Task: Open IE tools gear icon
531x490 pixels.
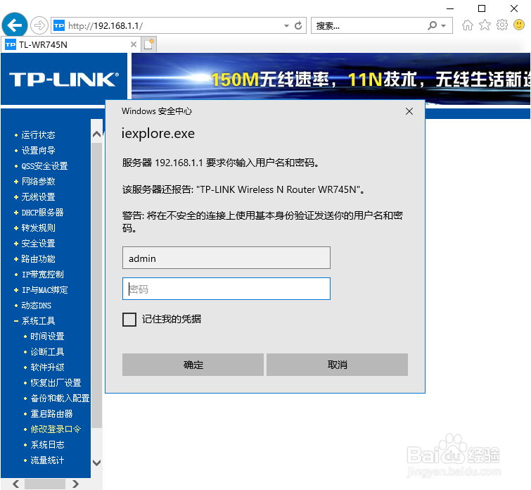Action: click(502, 25)
